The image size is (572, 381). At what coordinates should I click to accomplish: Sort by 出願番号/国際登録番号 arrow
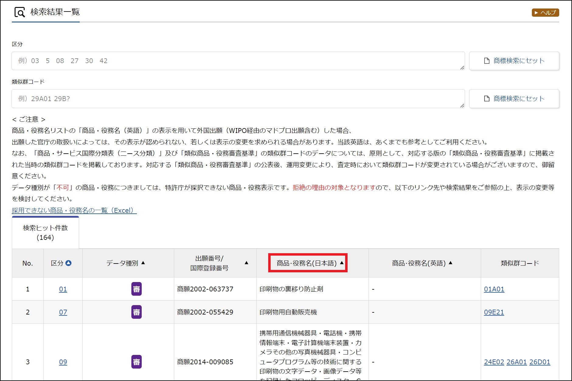[246, 263]
